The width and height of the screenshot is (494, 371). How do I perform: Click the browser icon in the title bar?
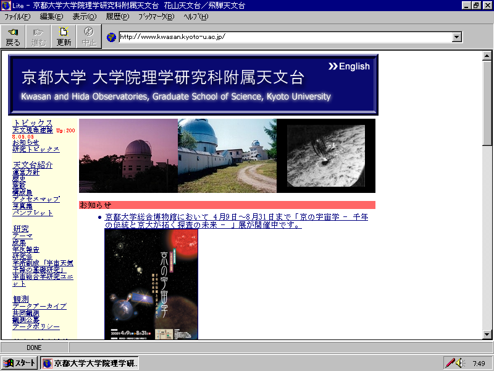tap(6, 6)
